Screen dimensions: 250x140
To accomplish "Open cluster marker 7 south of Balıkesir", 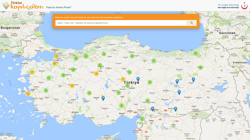I will point(49,78).
